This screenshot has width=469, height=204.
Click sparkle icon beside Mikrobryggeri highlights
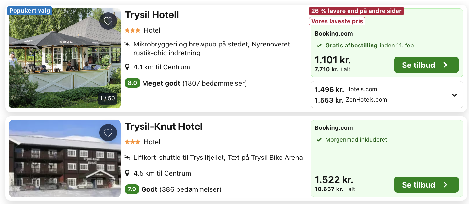point(128,44)
